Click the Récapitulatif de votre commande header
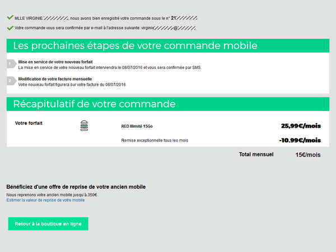336x252 pixels. 94,104
